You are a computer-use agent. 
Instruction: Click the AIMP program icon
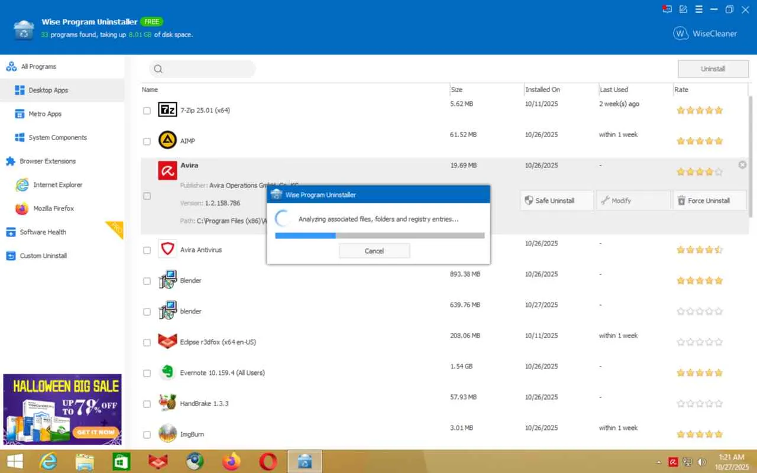(168, 141)
